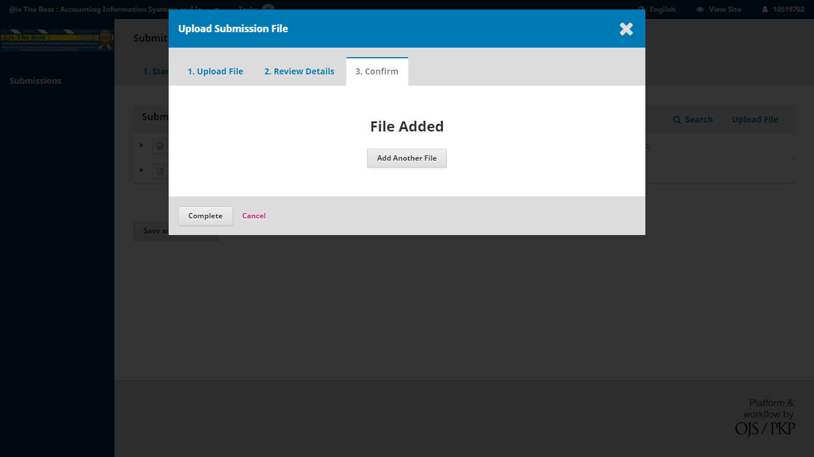Open the English language menu
Image resolution: width=814 pixels, height=457 pixels.
[x=657, y=10]
